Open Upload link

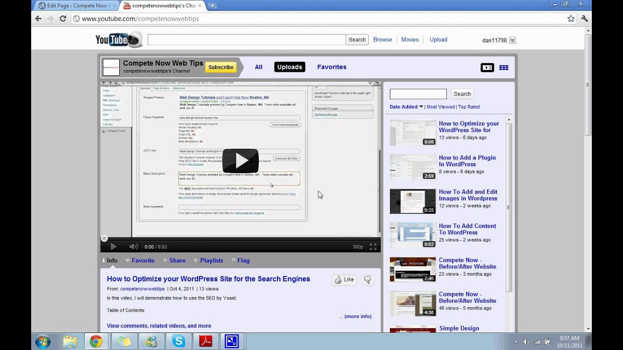click(439, 40)
